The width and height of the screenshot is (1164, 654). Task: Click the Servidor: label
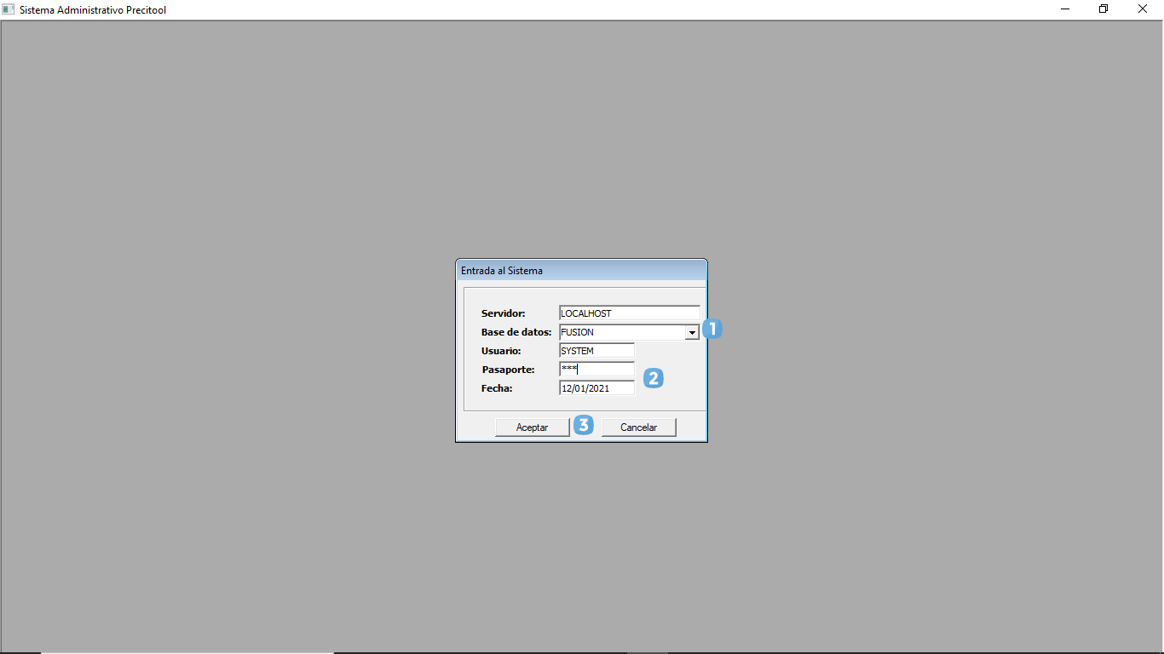tap(504, 313)
